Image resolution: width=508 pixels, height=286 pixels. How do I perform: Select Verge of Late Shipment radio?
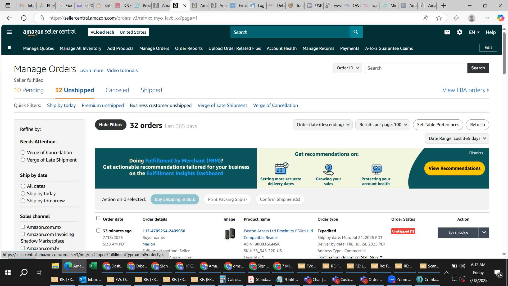point(23,160)
